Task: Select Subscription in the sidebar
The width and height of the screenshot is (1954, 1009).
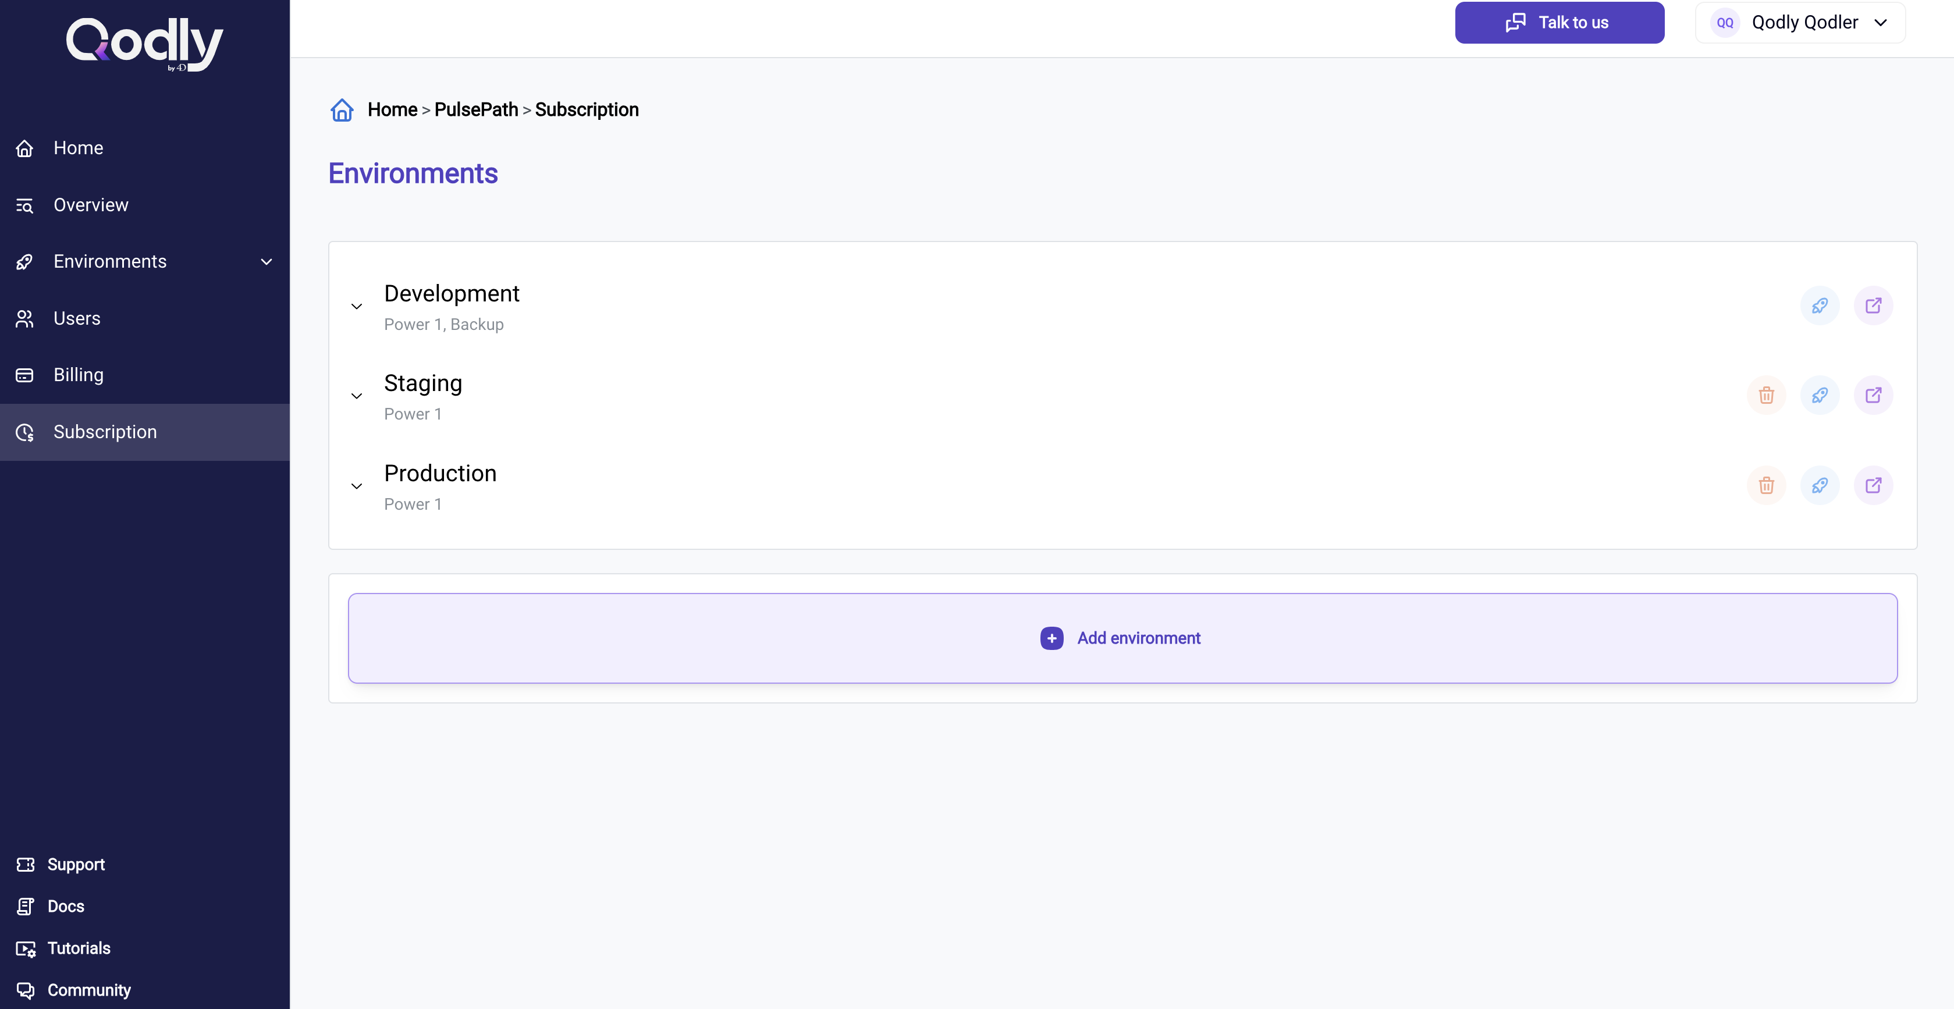Action: pos(145,432)
